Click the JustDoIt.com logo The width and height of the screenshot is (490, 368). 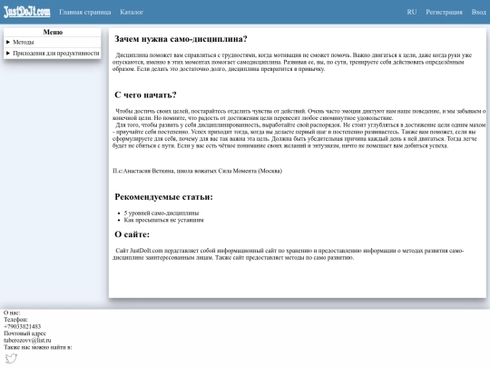tap(27, 12)
